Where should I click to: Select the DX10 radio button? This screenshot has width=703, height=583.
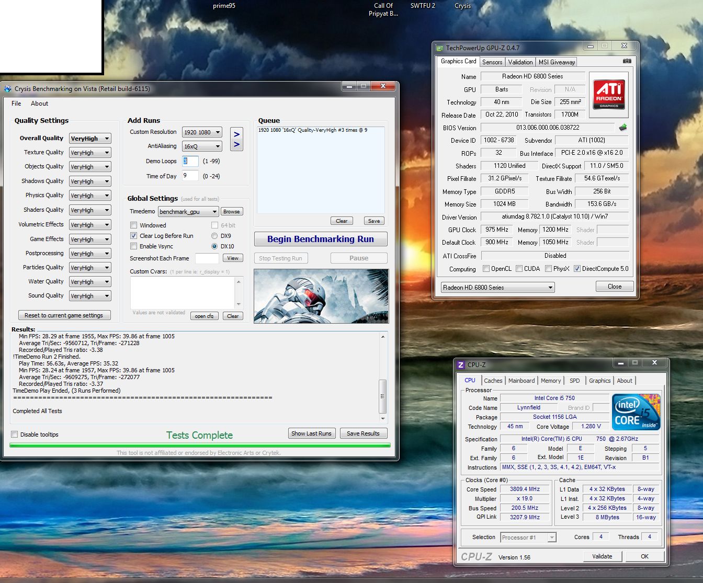214,246
